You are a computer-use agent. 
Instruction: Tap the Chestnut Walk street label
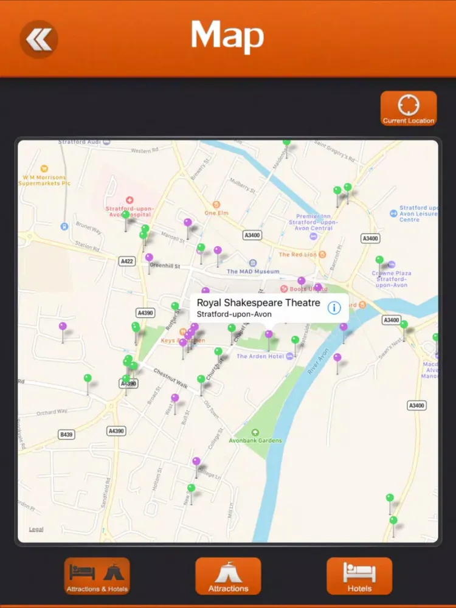(x=171, y=378)
